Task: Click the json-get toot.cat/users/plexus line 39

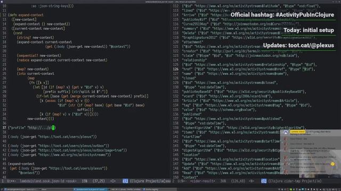Action: click(x=52, y=137)
